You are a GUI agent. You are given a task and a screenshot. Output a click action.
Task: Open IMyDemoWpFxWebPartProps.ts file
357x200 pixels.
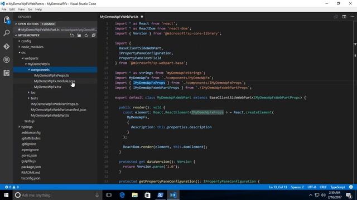coord(55,104)
